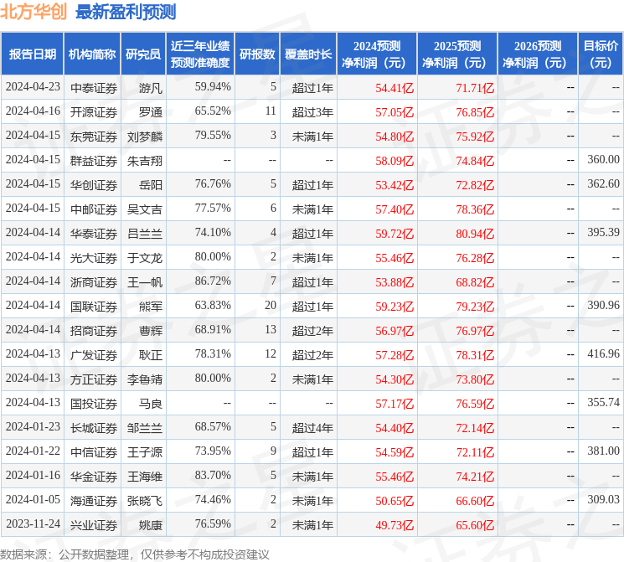Click the 2026预测净利润 column header
This screenshot has height=562, width=624.
click(x=537, y=54)
